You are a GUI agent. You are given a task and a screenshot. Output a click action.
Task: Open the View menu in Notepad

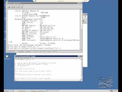(x=25, y=58)
